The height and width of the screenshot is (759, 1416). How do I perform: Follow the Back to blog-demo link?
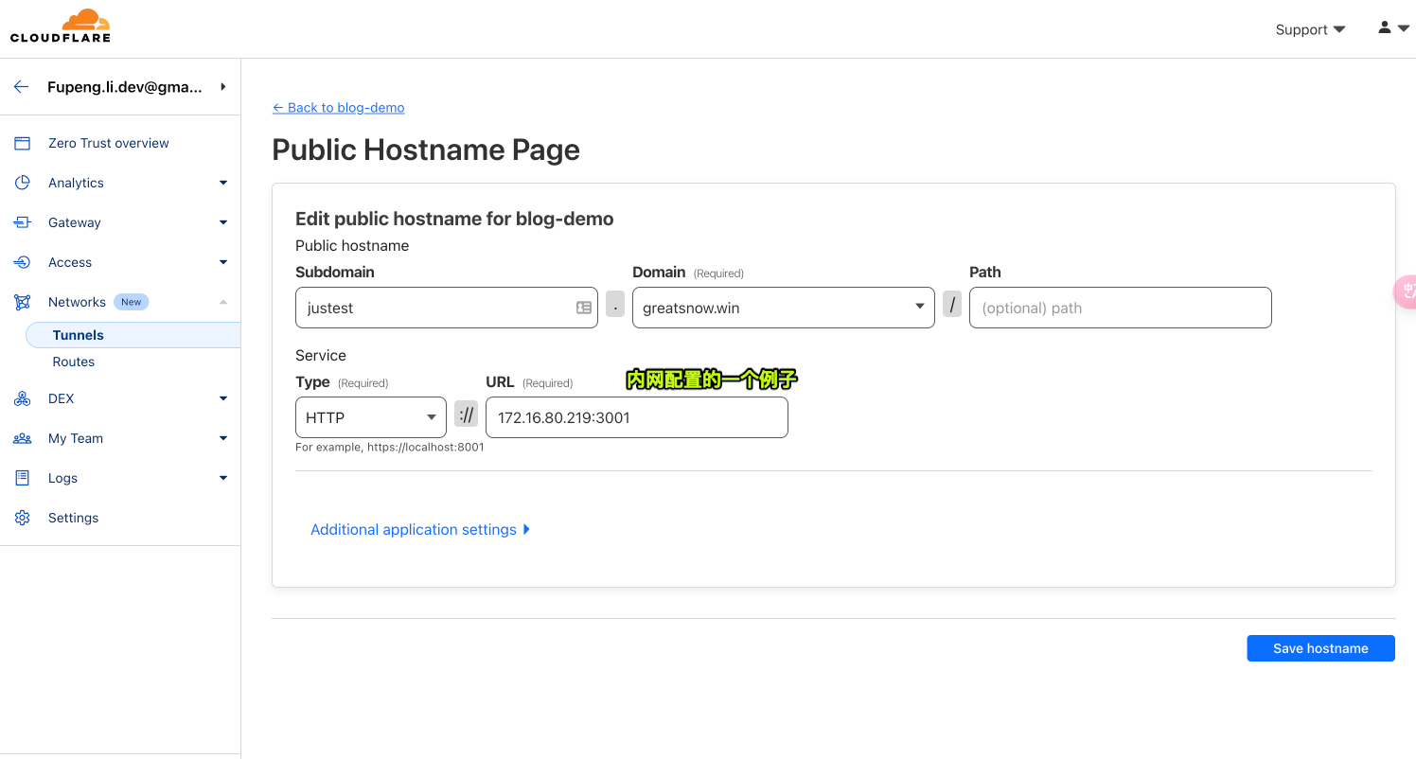click(x=338, y=108)
